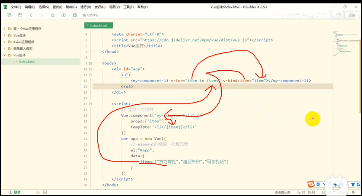Click the code minimap on the right

click(346, 44)
